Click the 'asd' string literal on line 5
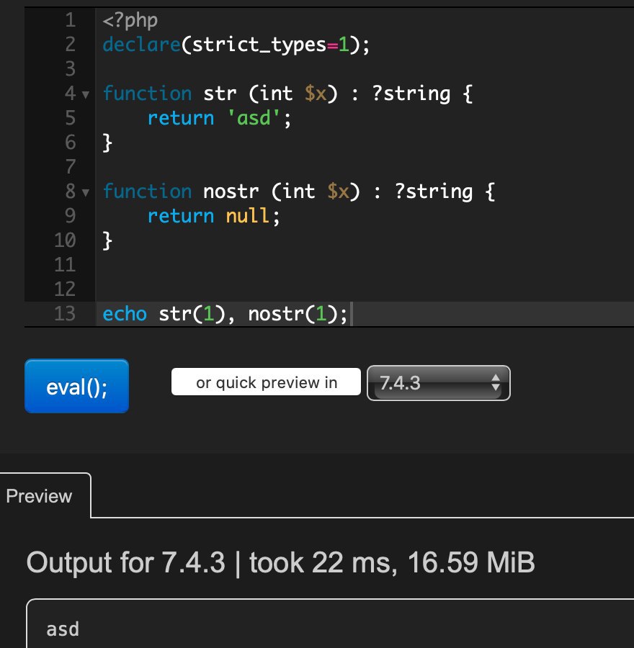634x648 pixels. [x=254, y=118]
